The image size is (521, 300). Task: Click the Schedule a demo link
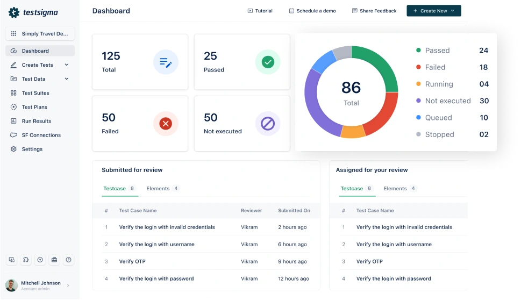312,11
